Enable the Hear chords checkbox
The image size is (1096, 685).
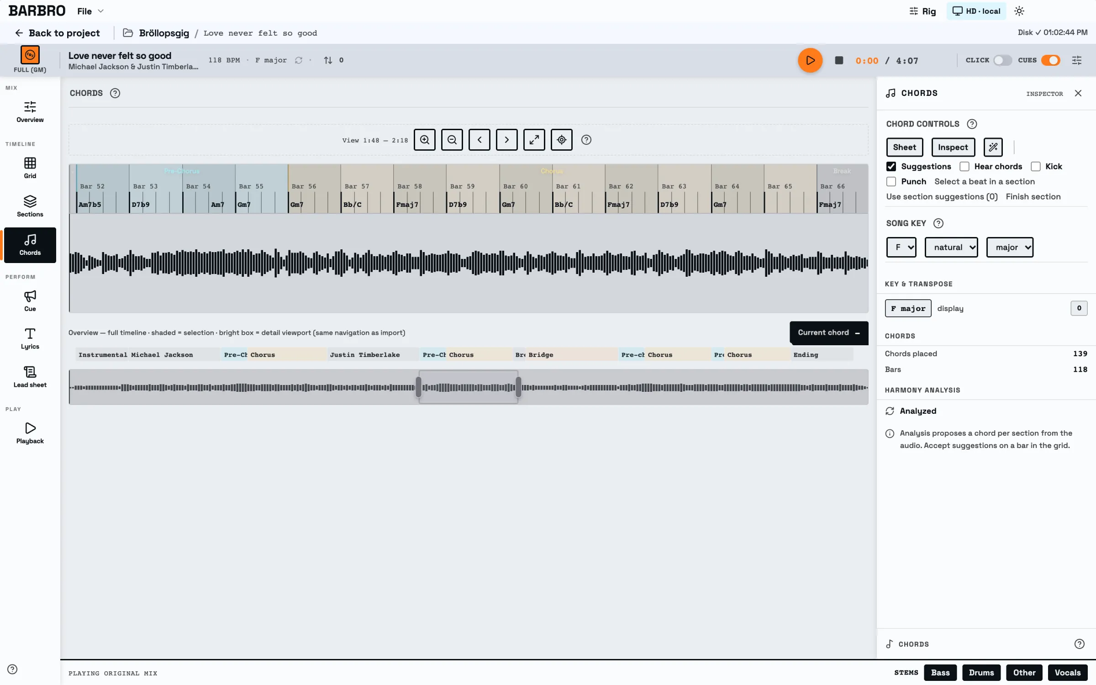click(x=964, y=166)
